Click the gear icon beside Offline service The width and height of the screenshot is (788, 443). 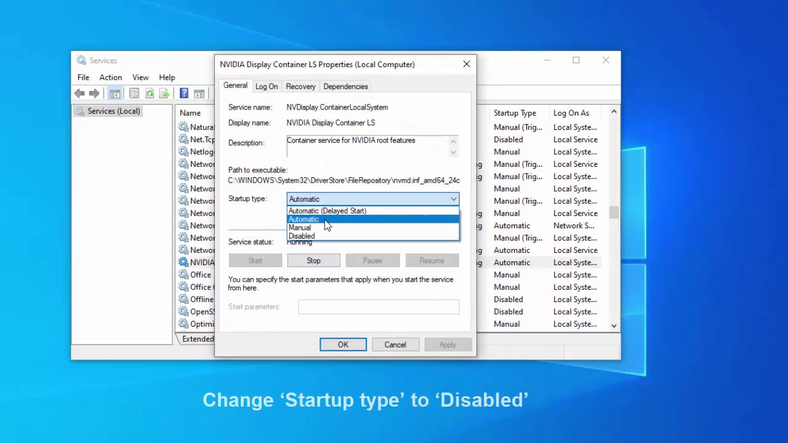click(x=183, y=299)
